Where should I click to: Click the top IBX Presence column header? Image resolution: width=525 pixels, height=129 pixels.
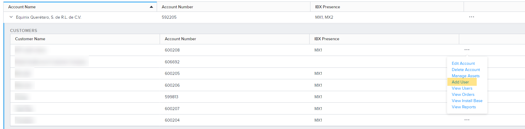(327, 7)
